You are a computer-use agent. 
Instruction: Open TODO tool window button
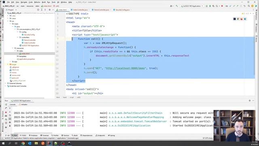(x=23, y=135)
